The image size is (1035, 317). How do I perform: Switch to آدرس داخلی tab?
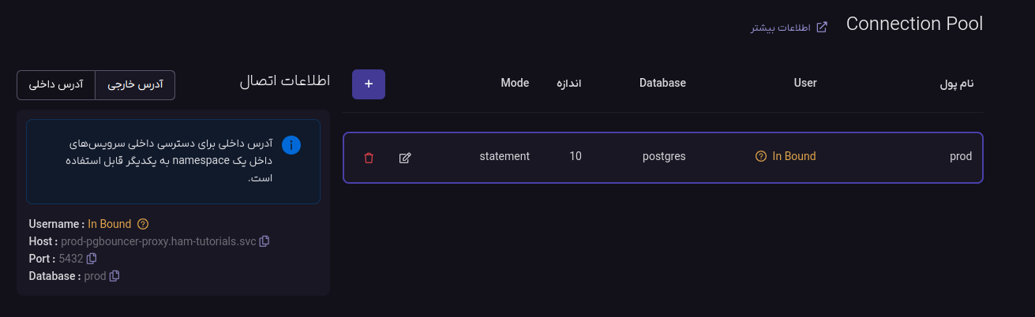[56, 85]
